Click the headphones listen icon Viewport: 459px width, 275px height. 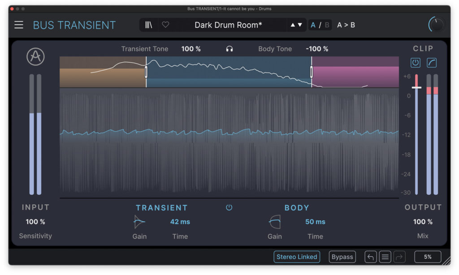tap(229, 49)
